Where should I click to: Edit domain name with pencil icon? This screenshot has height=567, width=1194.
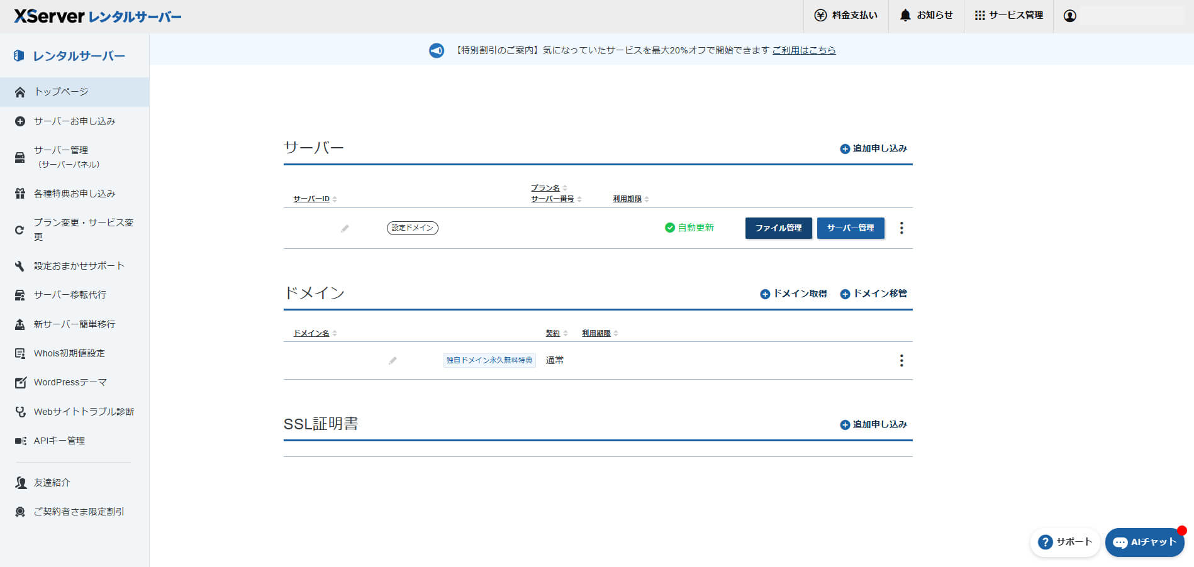pos(393,360)
